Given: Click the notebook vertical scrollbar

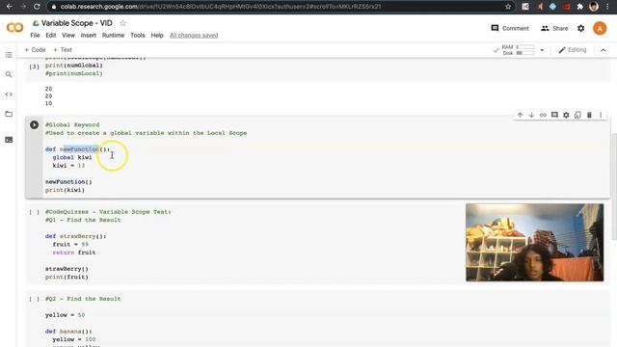Looking at the screenshot, I should coord(614,186).
